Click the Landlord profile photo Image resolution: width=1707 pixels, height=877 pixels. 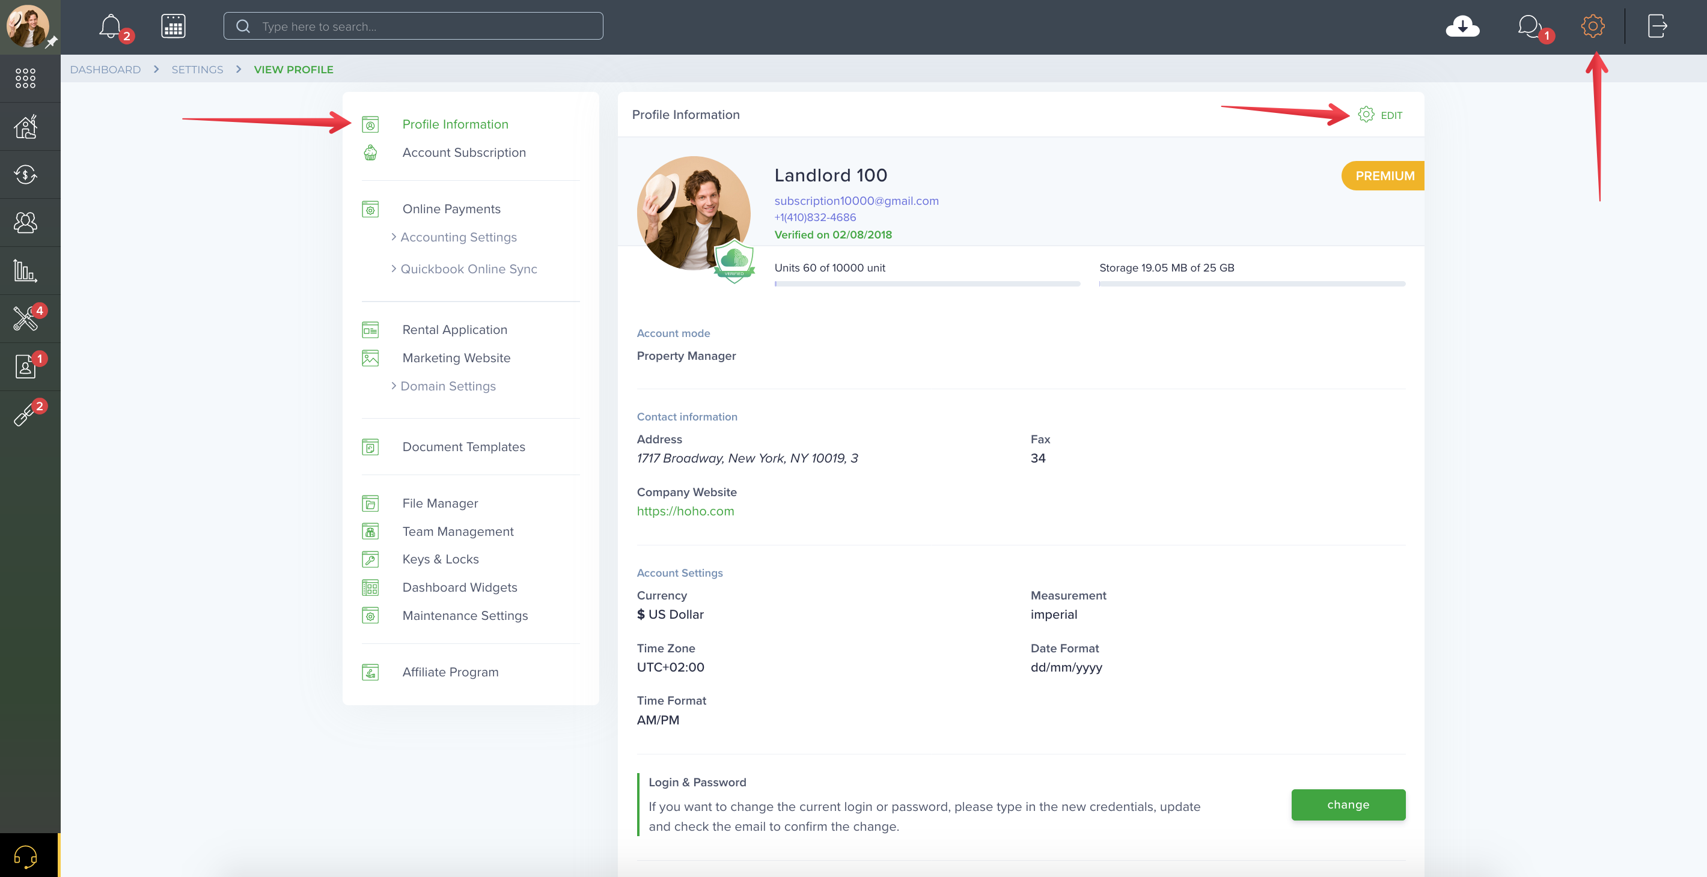(x=693, y=213)
